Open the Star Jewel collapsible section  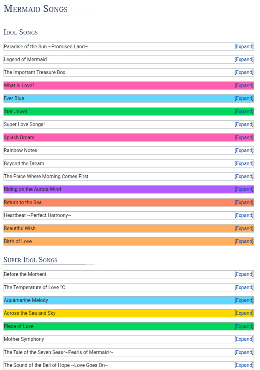(x=244, y=112)
